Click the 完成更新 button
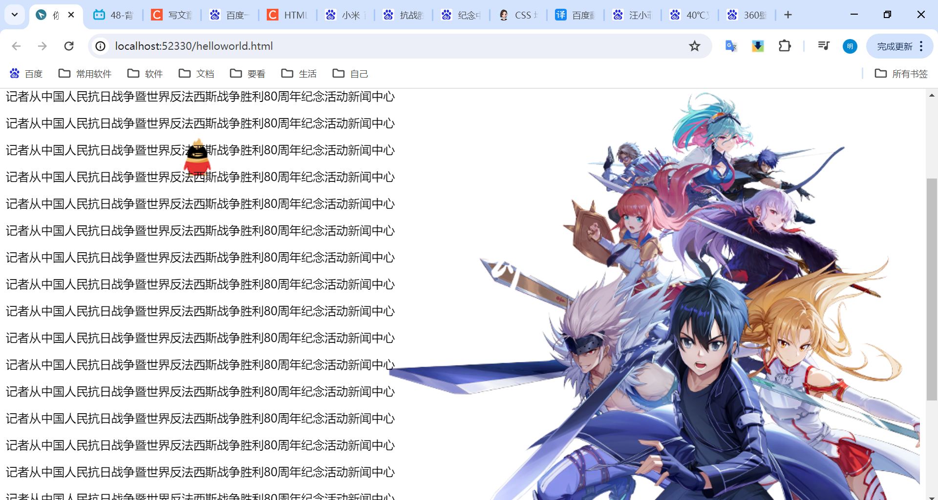This screenshot has width=938, height=500. (x=894, y=46)
